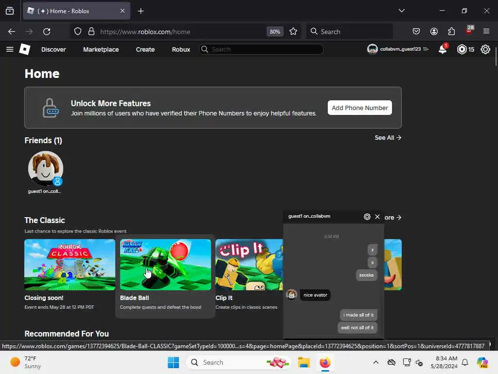Image resolution: width=498 pixels, height=374 pixels.
Task: Close the guest1 on_collabvm chat window
Action: click(x=377, y=217)
